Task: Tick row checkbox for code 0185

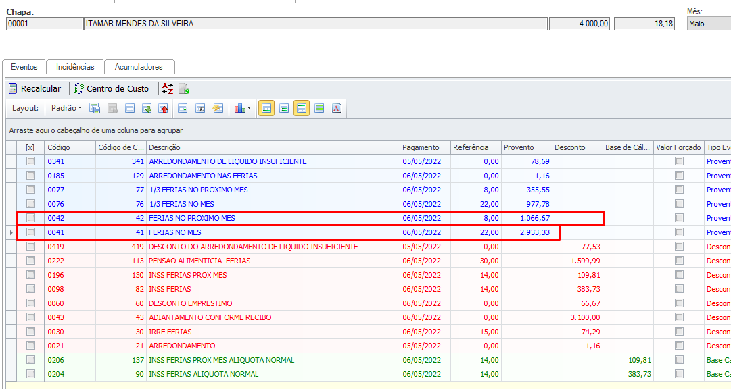Action: (x=31, y=176)
